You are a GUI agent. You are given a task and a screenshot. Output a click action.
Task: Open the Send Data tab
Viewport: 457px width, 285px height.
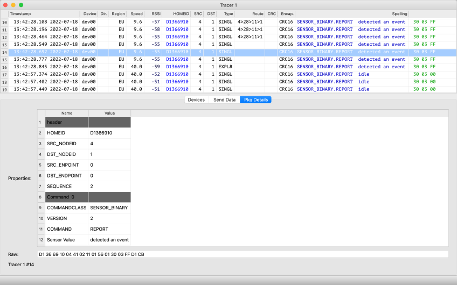224,99
